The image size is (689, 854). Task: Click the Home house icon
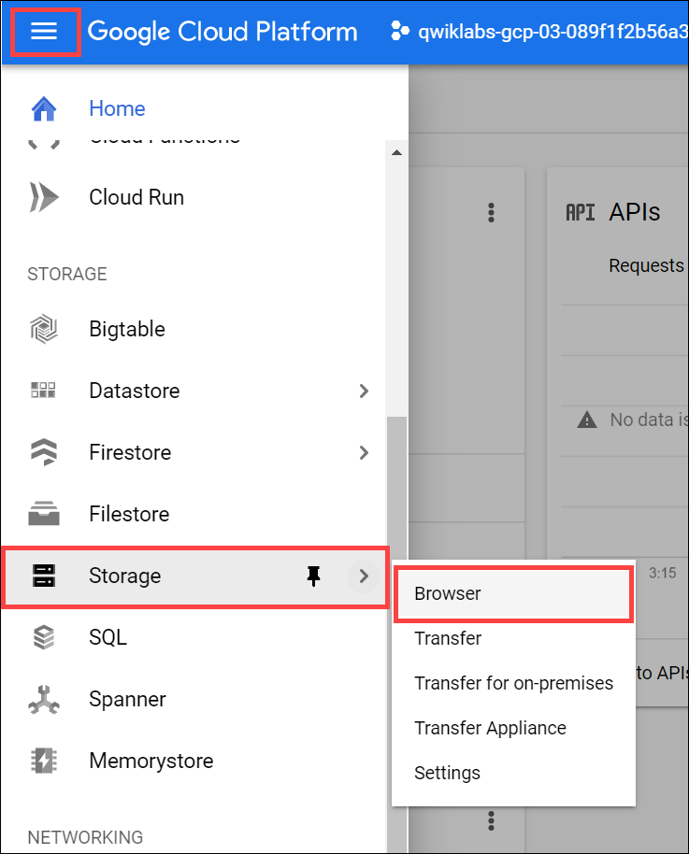click(x=44, y=108)
